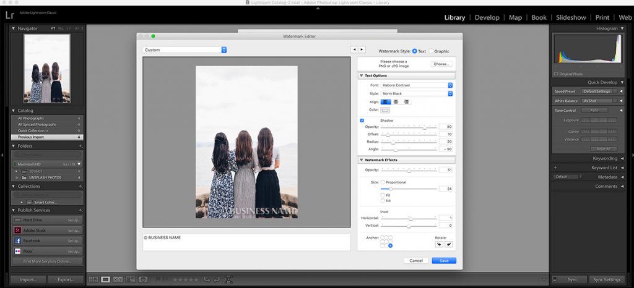Click the Hard Drive publish service icon
Image resolution: width=634 pixels, height=288 pixels.
[17, 220]
